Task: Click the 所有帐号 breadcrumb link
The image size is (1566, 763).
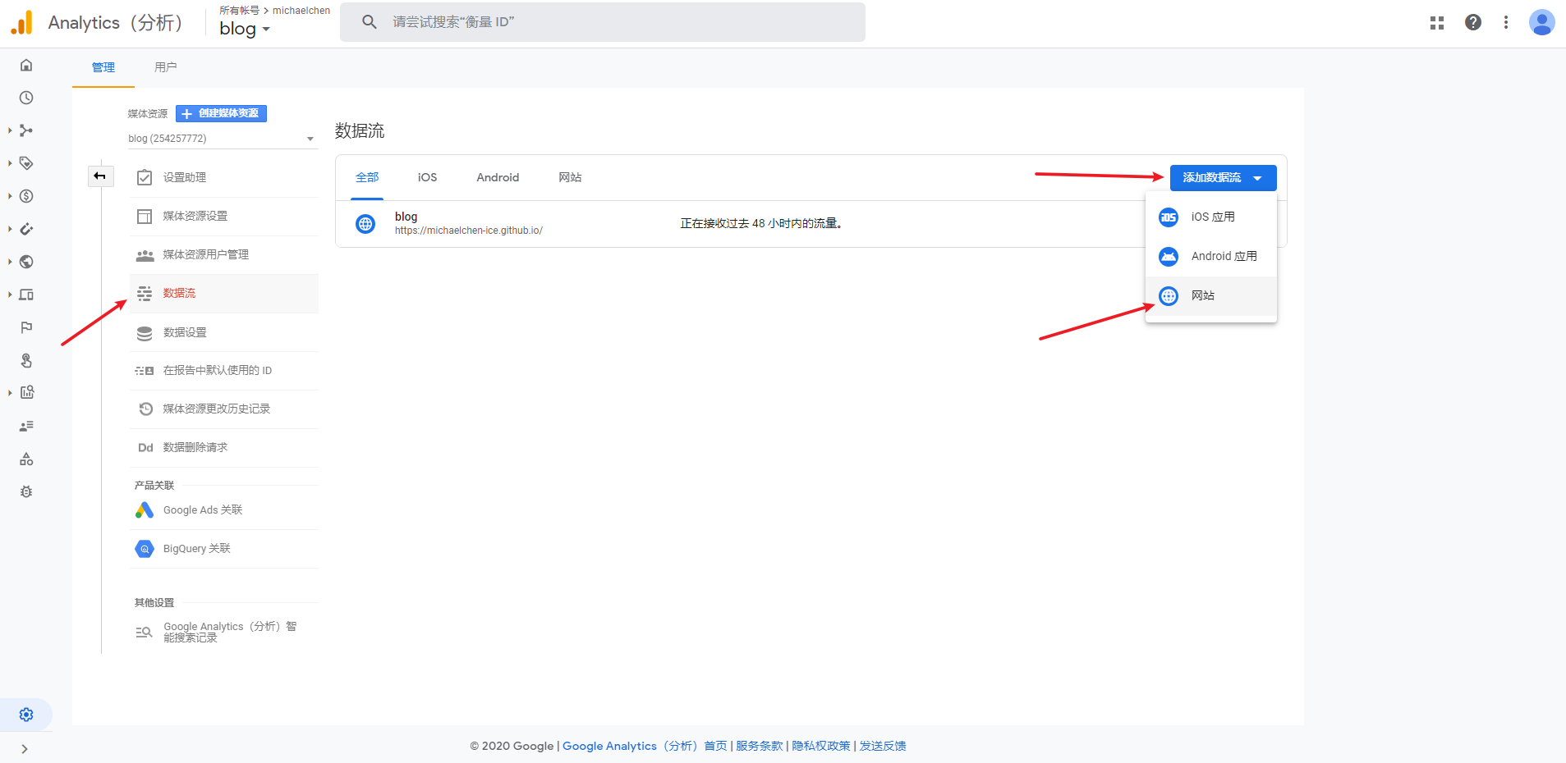Action: tap(239, 11)
